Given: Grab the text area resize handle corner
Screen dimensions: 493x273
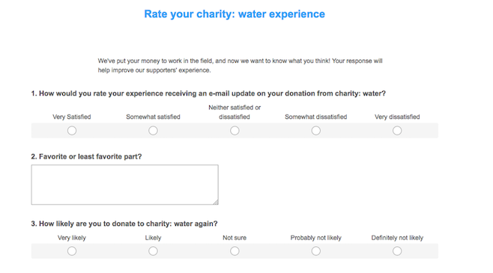Looking at the screenshot, I should click(x=216, y=202).
